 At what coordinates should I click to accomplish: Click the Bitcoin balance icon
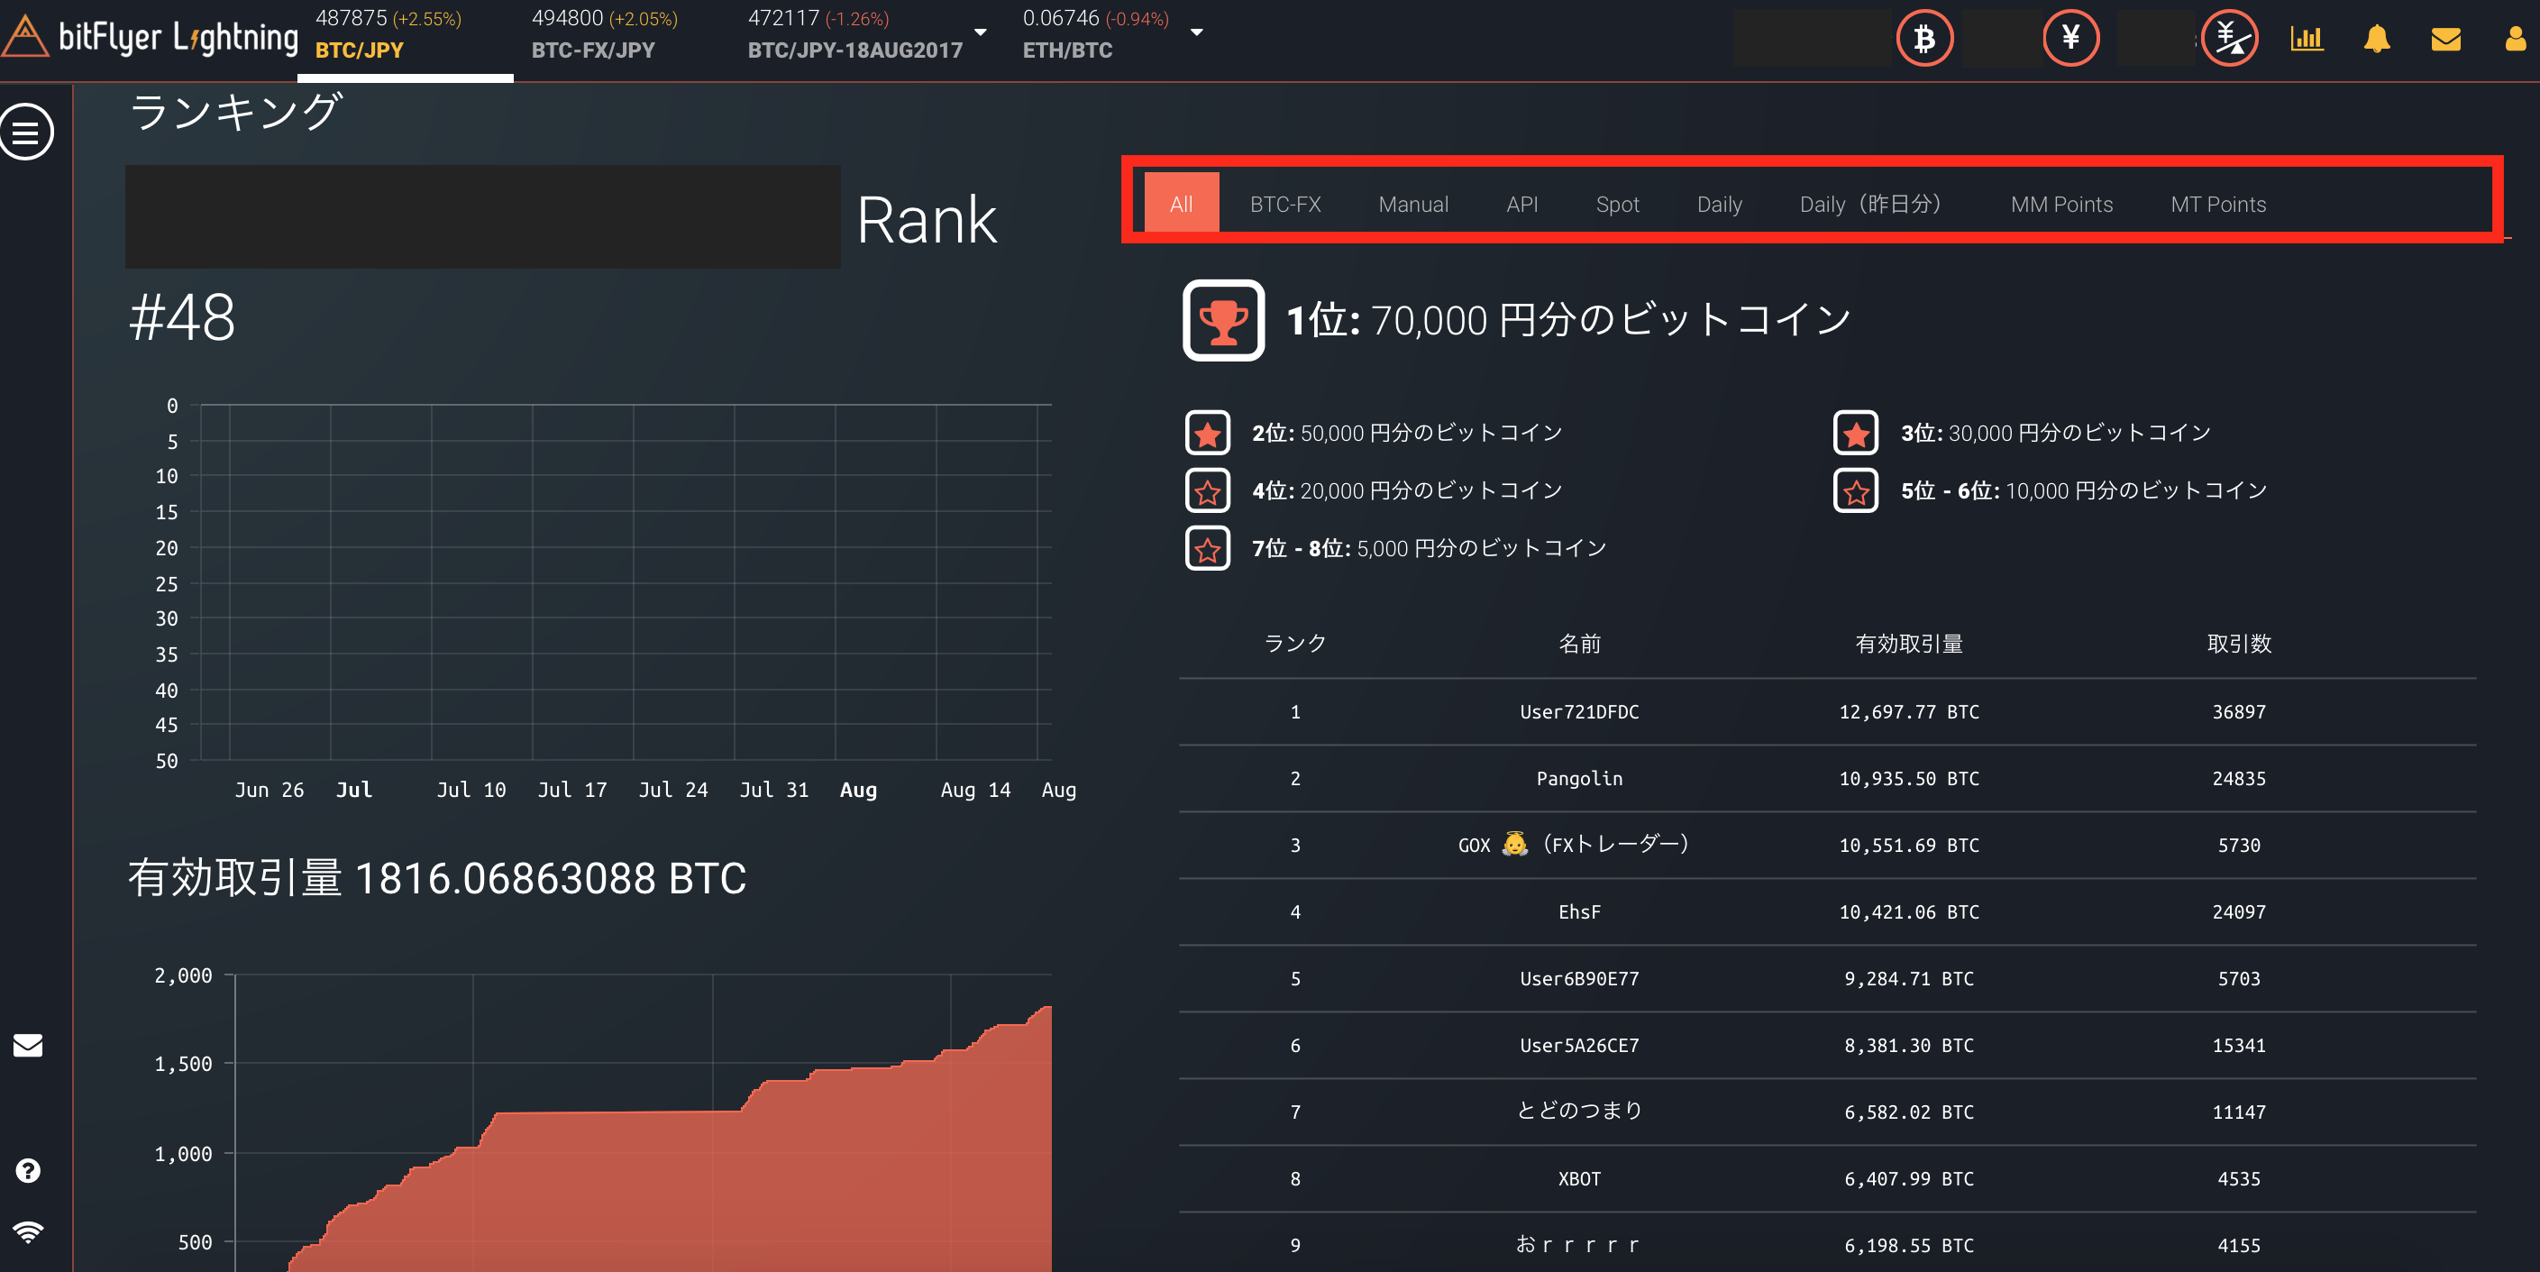[x=1923, y=39]
